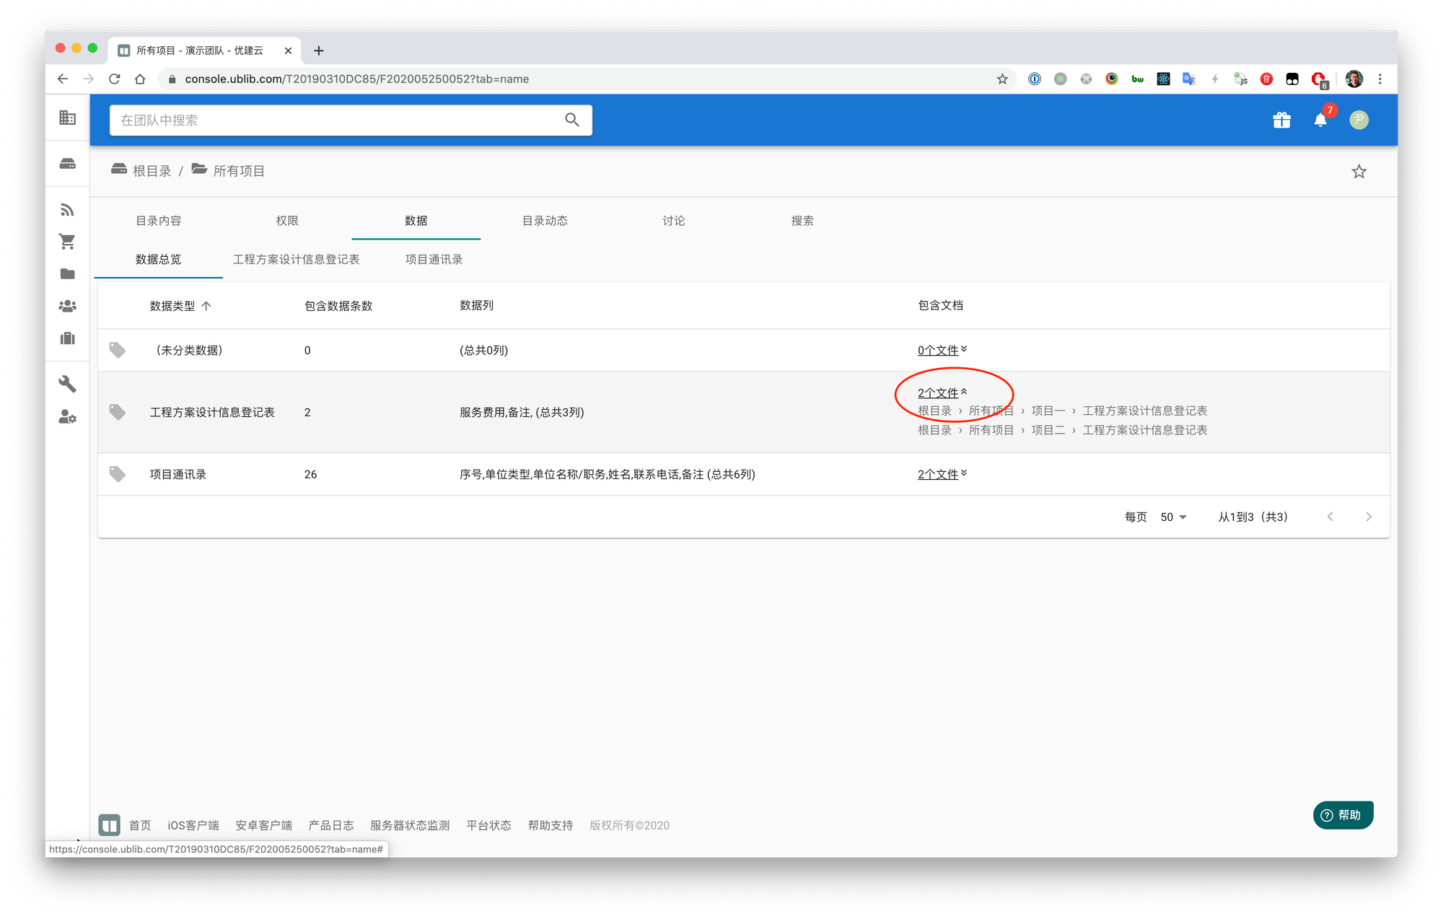Switch to the 权限 tab
The width and height of the screenshot is (1443, 917).
pos(287,221)
